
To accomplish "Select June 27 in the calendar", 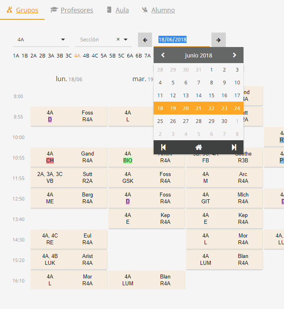I will coord(186,121).
